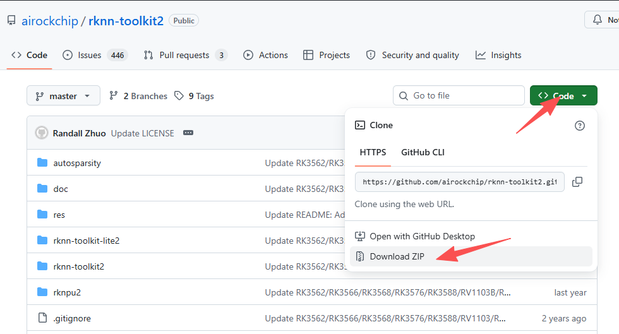Open the rknn-toolkit-lite2 folder
Viewport: 619px width, 334px height.
pos(87,241)
